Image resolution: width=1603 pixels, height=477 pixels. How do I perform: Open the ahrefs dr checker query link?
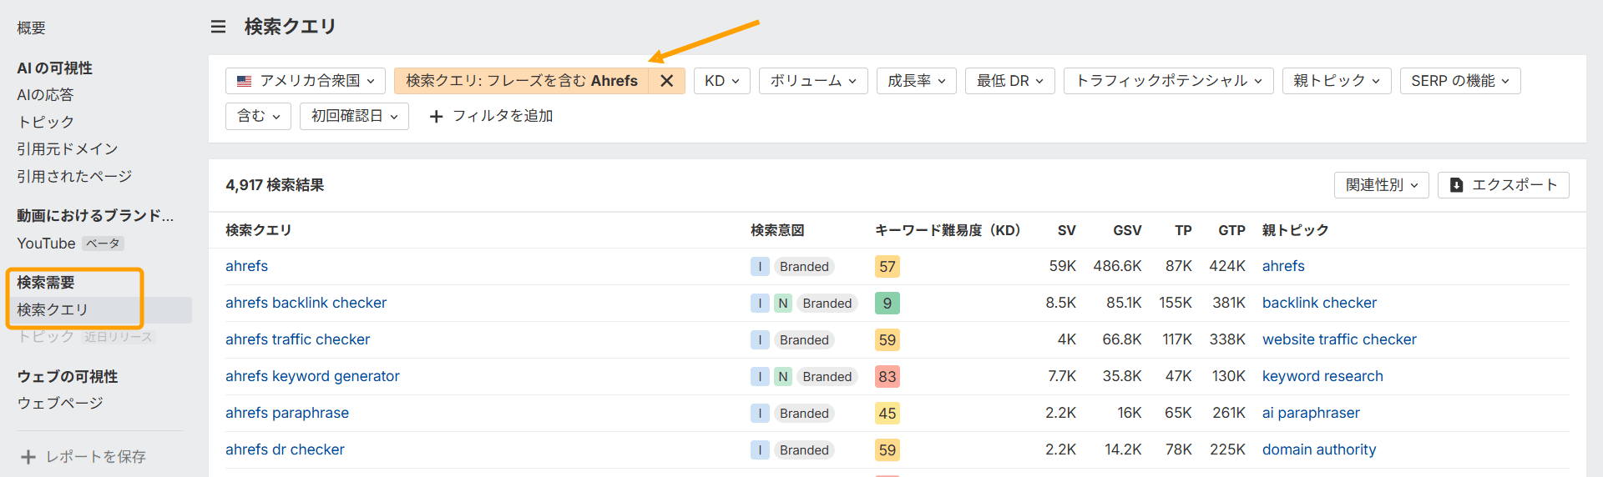click(x=285, y=449)
